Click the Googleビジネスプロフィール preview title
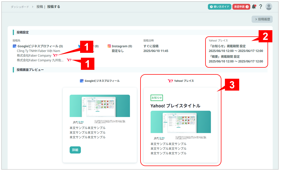The height and width of the screenshot is (172, 281). [102, 81]
